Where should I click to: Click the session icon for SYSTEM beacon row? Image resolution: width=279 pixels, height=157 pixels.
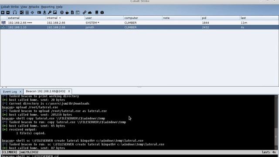point(3,23)
